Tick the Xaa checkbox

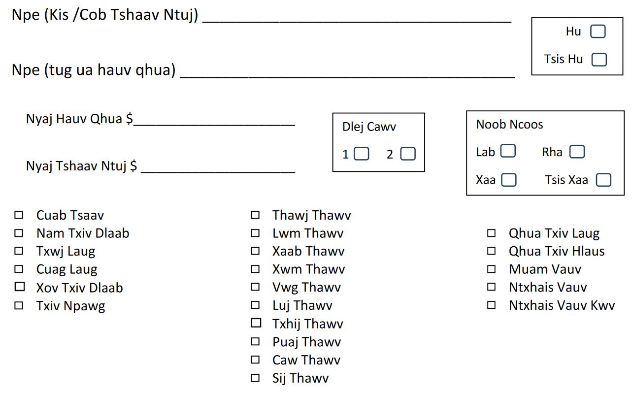pyautogui.click(x=509, y=180)
